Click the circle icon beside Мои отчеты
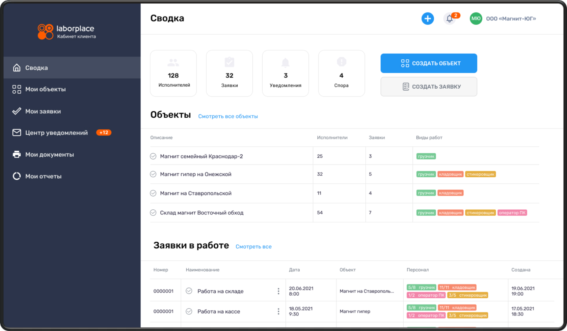 tap(17, 176)
